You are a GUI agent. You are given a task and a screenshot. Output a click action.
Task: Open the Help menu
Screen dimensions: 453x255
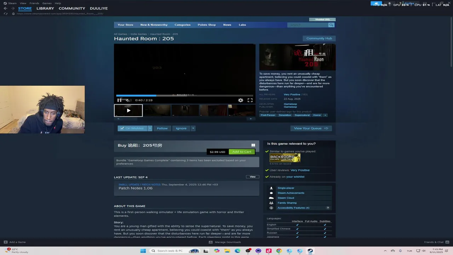[x=58, y=3]
